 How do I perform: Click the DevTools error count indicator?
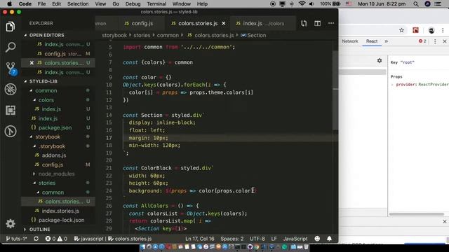coord(422,41)
